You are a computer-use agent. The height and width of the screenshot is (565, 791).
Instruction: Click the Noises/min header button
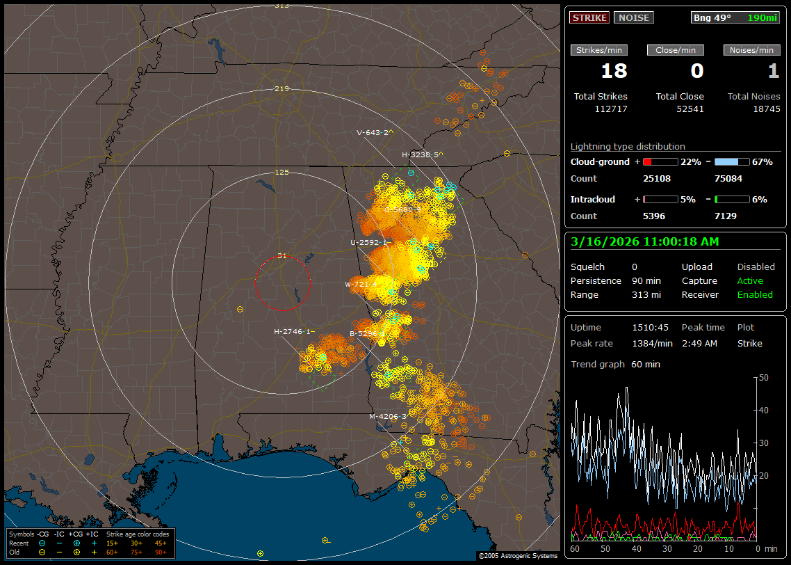(x=751, y=50)
